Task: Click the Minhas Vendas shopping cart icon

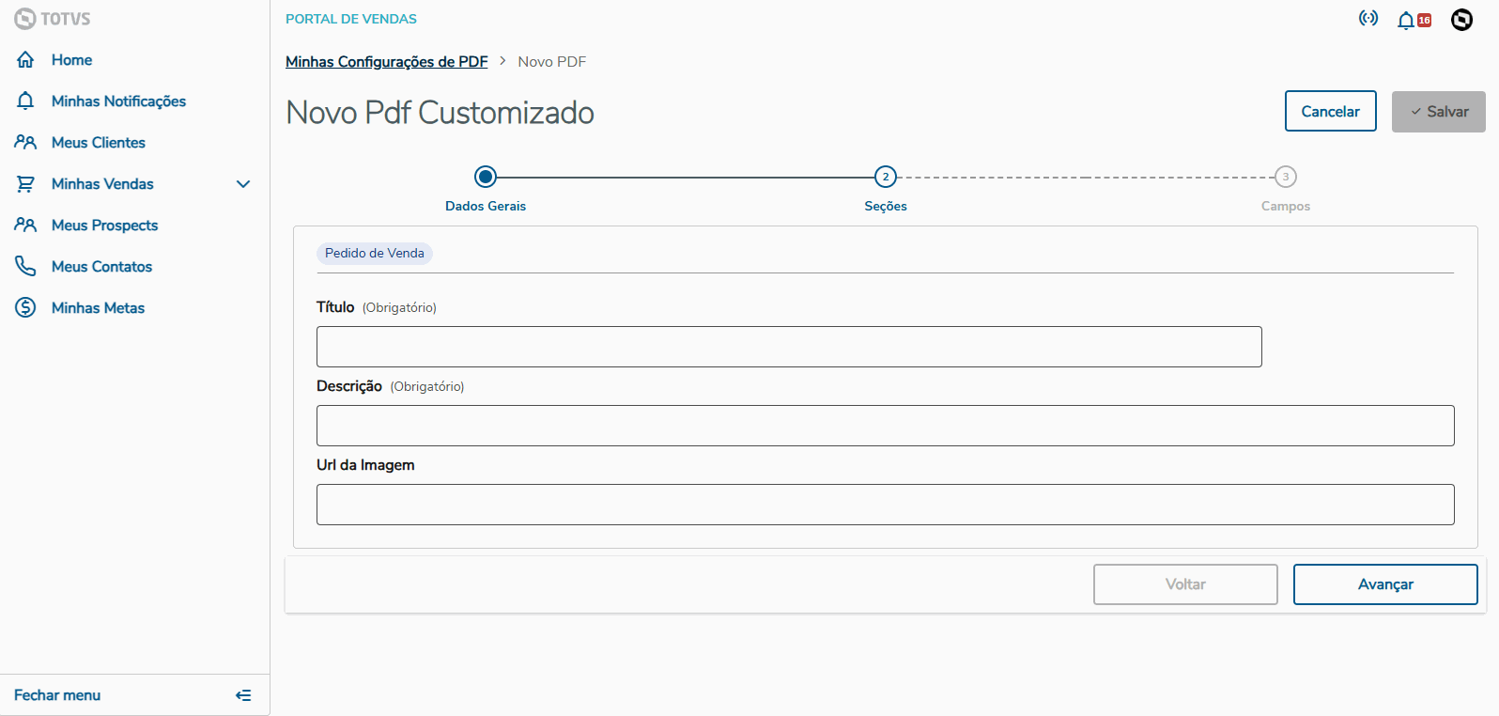Action: coord(25,184)
